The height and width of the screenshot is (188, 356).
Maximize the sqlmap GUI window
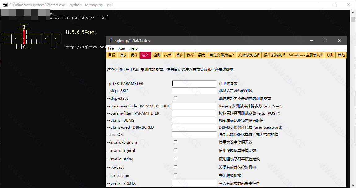click(325, 40)
